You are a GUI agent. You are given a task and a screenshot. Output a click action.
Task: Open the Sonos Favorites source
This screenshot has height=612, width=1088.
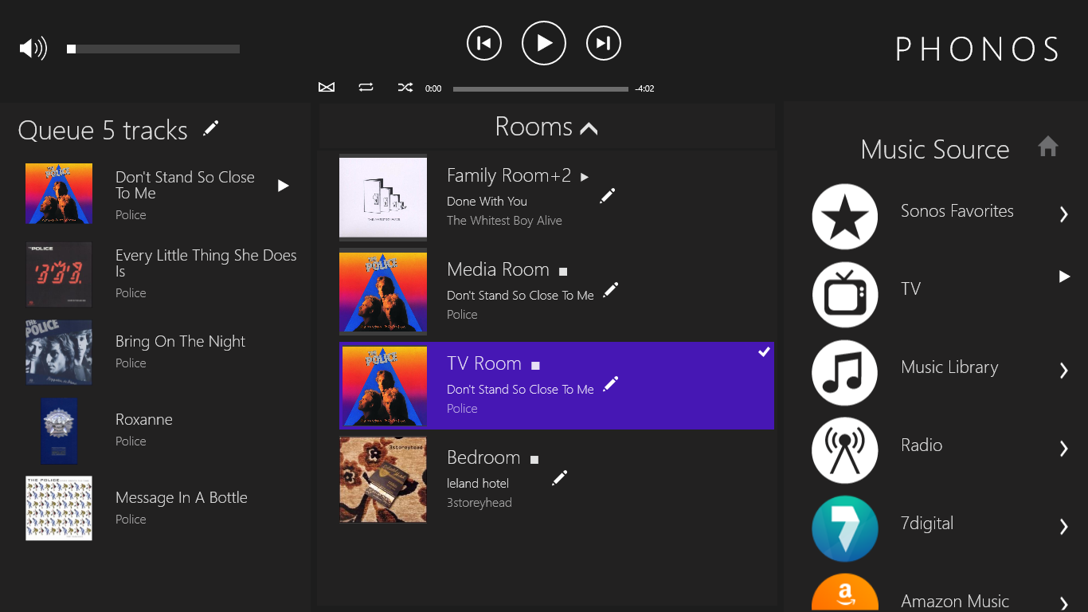coord(957,211)
